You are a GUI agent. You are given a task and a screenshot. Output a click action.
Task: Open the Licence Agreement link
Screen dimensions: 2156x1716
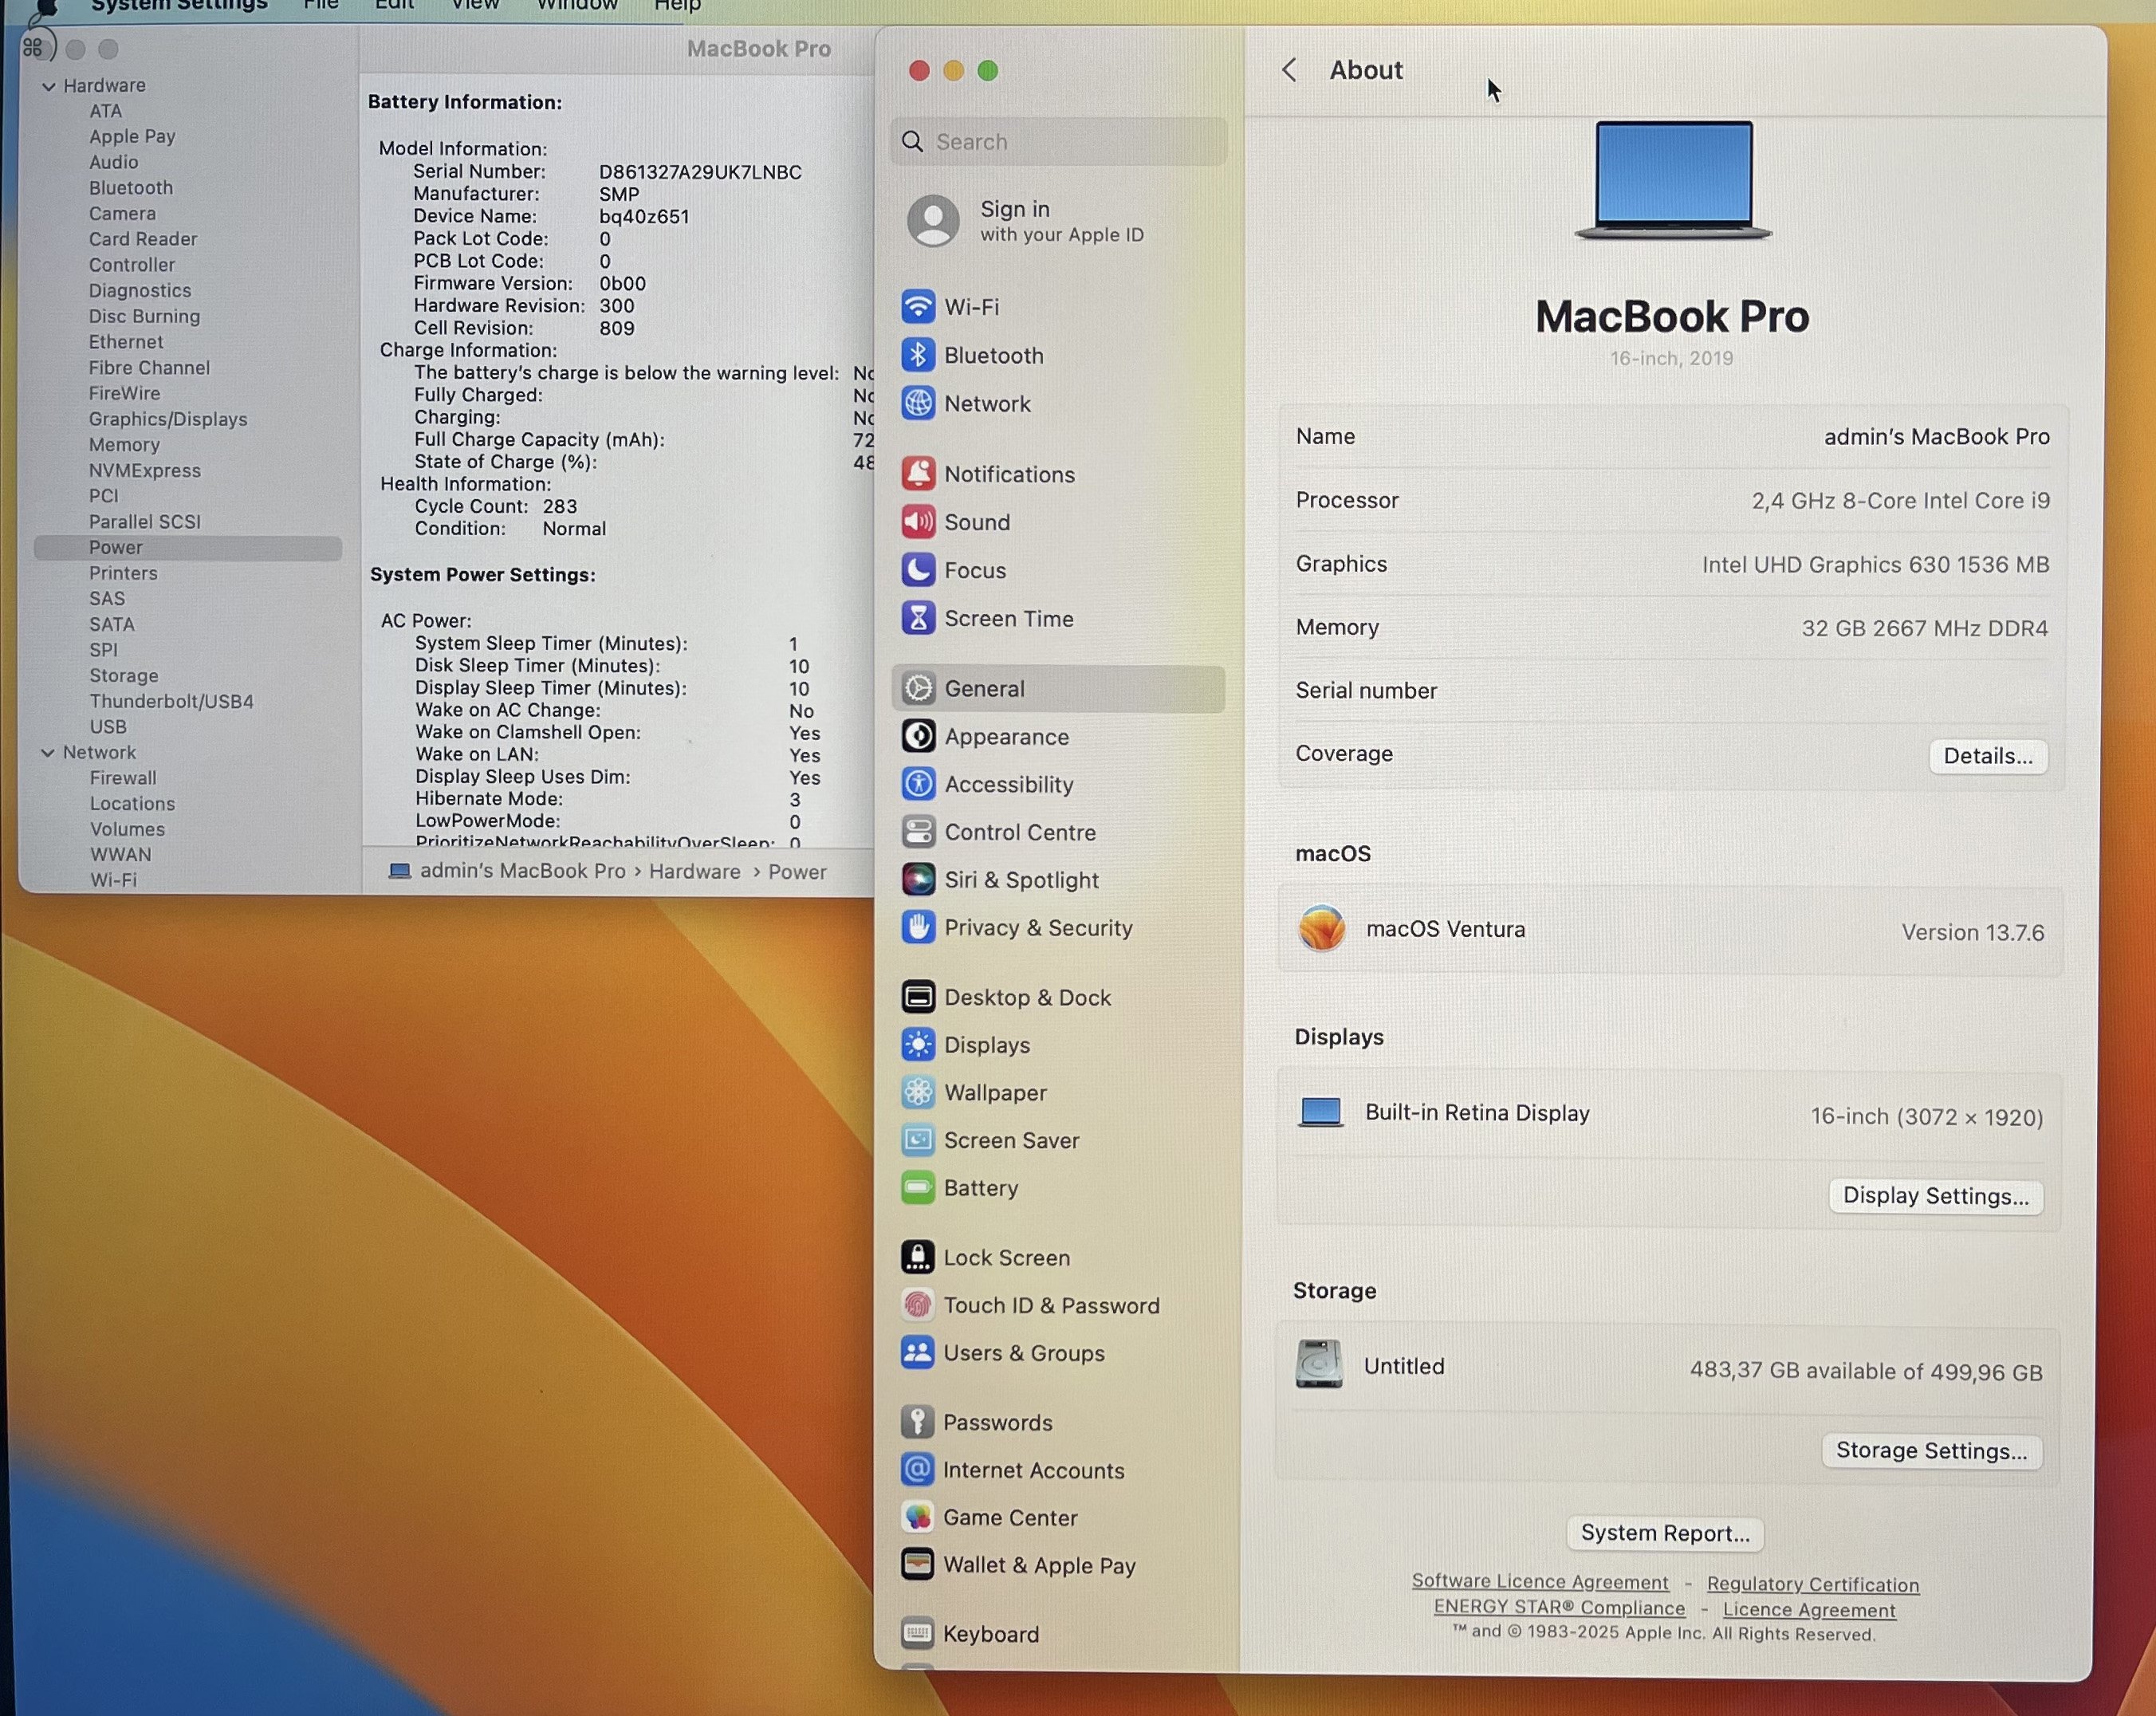click(1809, 1610)
